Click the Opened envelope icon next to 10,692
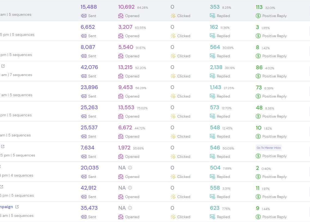Viewport: 310px width, 222px height. coord(121,16)
